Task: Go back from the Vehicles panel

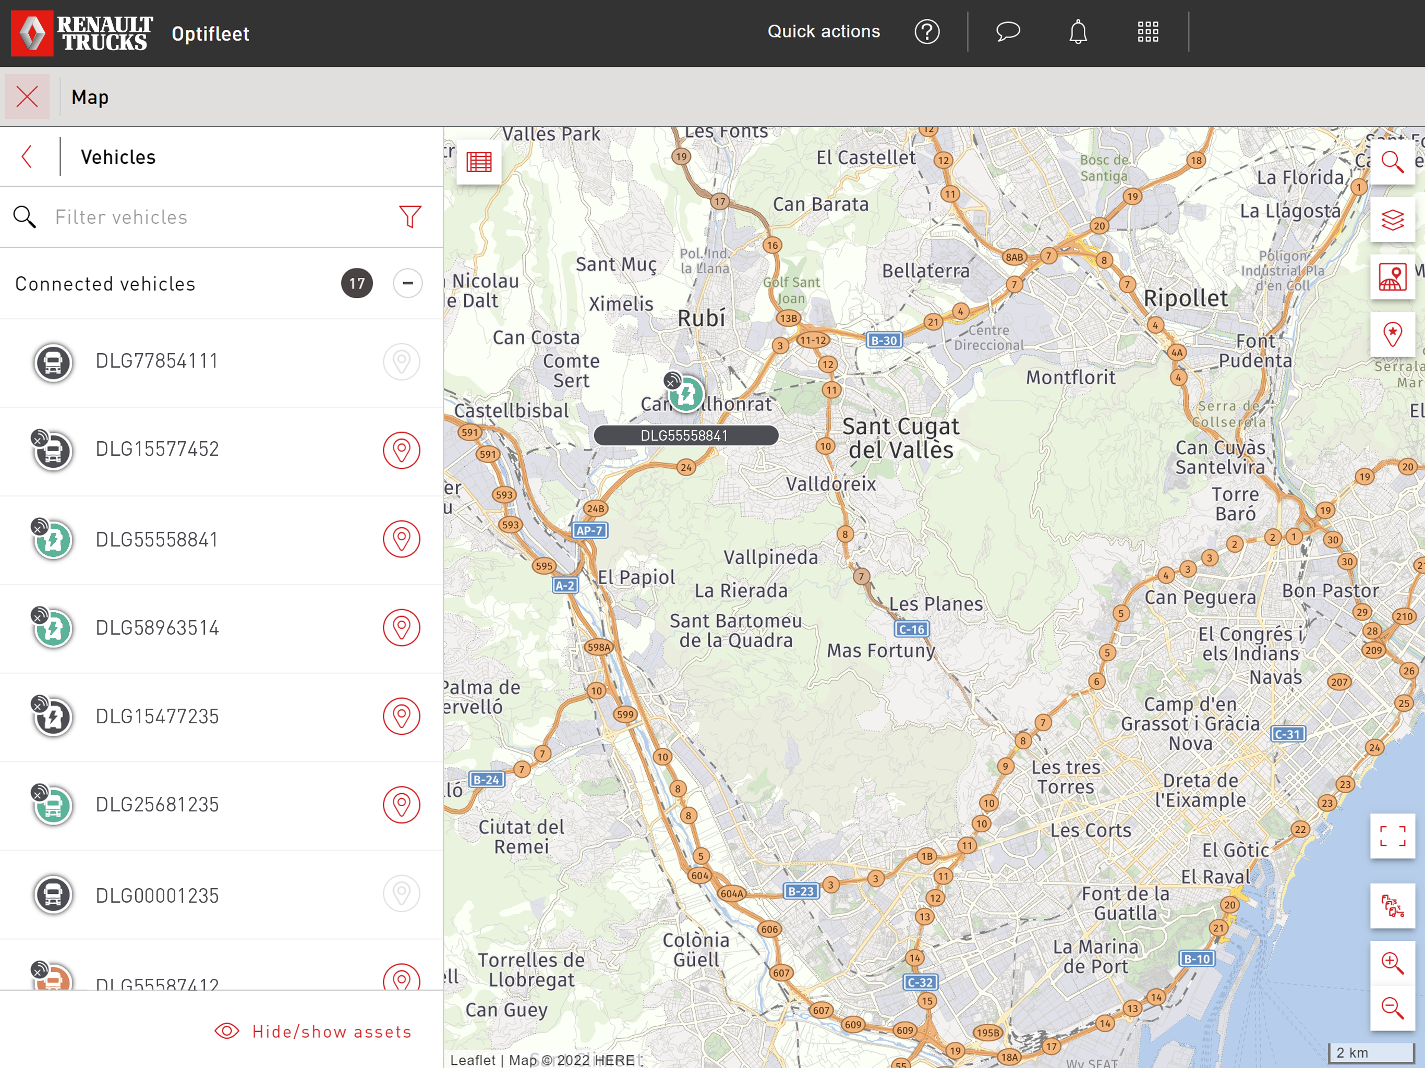Action: pos(27,156)
